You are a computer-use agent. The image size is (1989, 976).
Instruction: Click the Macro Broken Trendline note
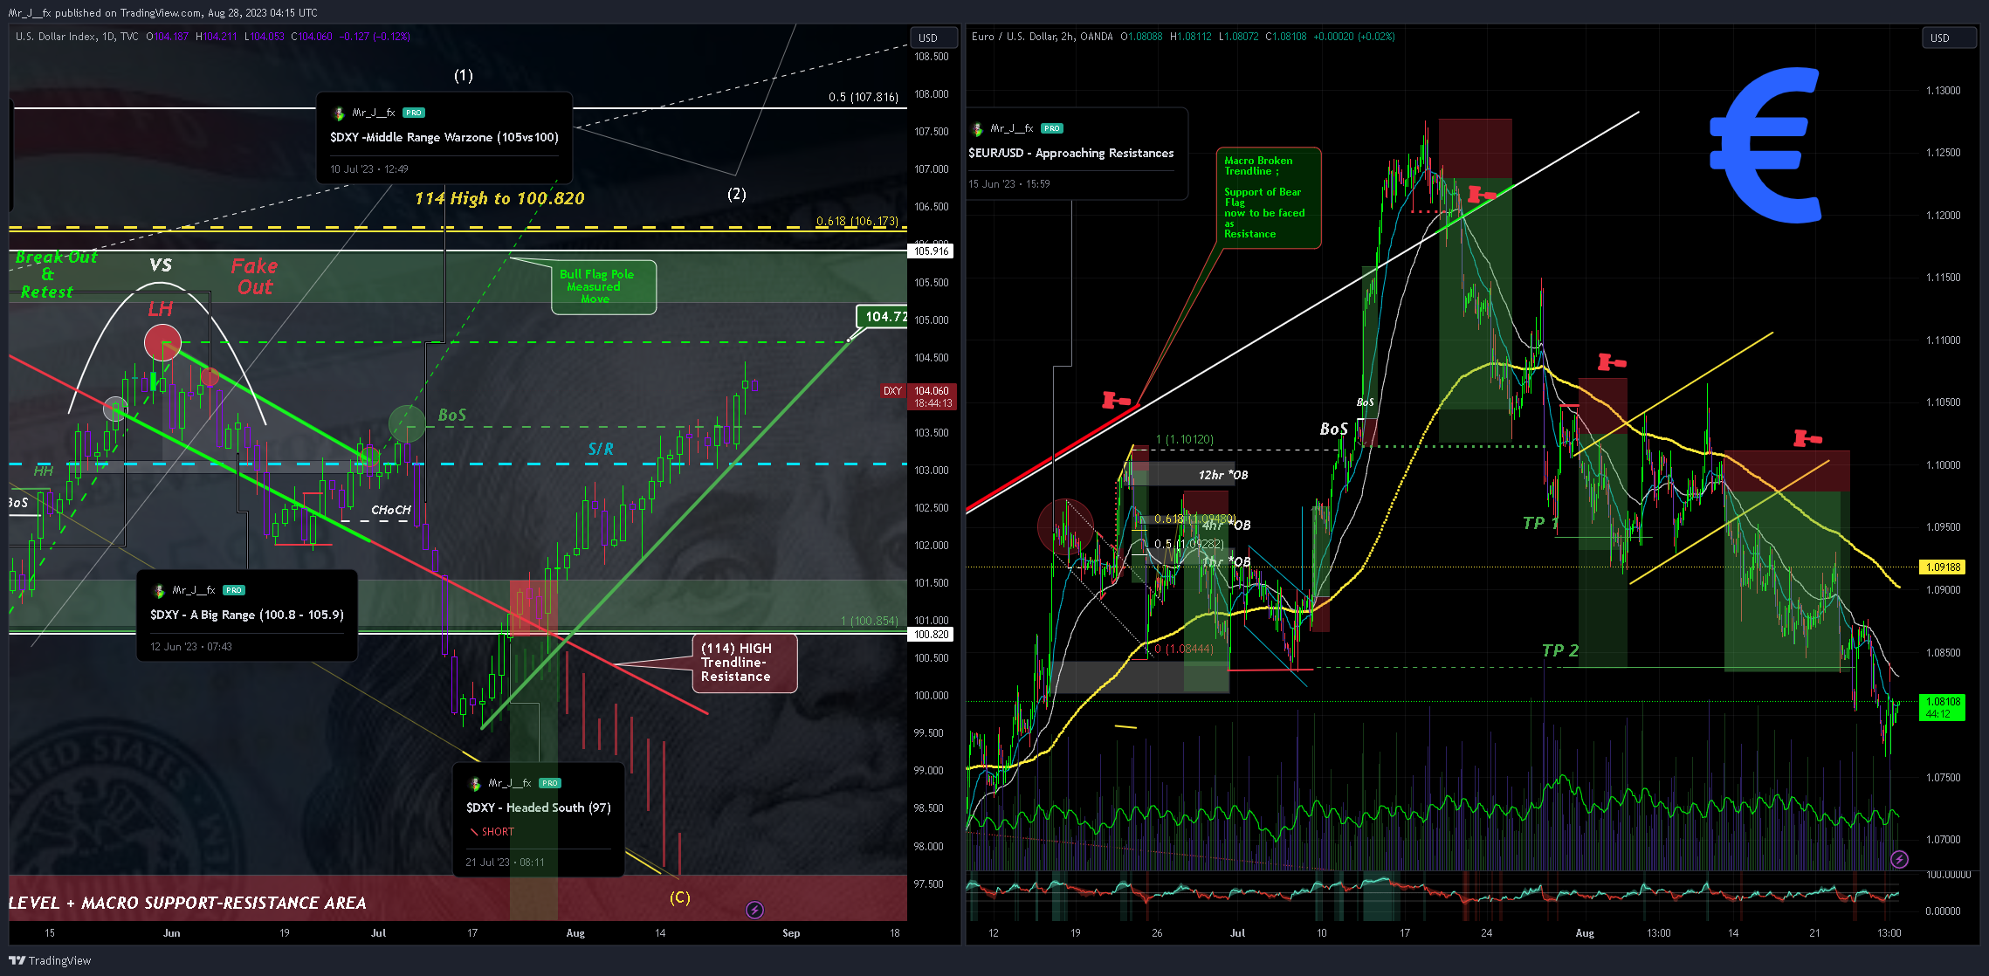coord(1269,198)
